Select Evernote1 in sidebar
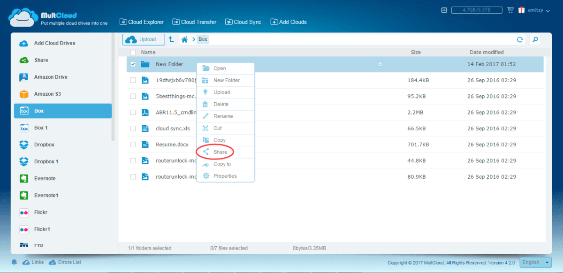The image size is (563, 273). point(63,195)
